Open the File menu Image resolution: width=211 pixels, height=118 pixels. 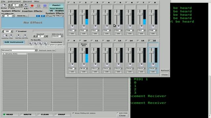click(3, 1)
